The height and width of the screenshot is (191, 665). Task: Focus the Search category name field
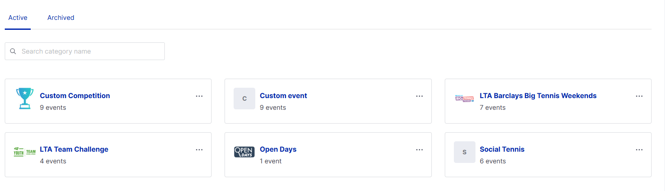(x=91, y=51)
